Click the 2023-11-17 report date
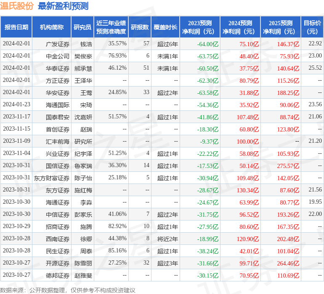The height and width of the screenshot is (294, 324). [16, 116]
